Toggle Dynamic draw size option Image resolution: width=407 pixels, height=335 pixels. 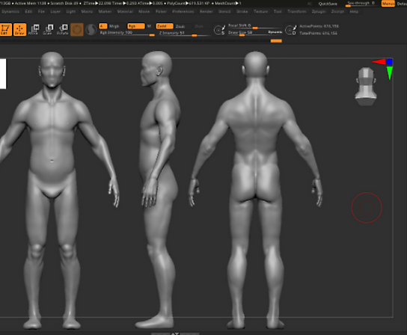275,32
